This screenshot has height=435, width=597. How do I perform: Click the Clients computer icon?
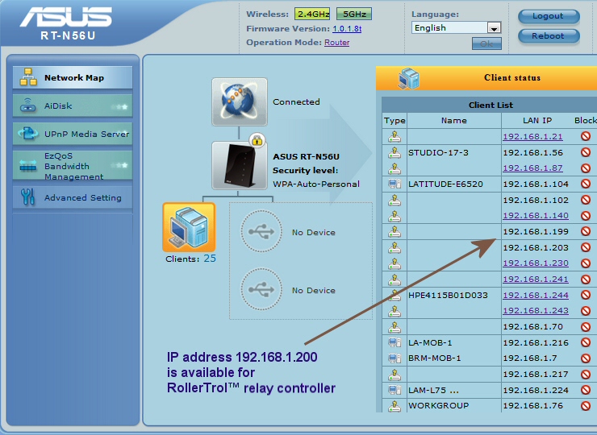pos(189,227)
